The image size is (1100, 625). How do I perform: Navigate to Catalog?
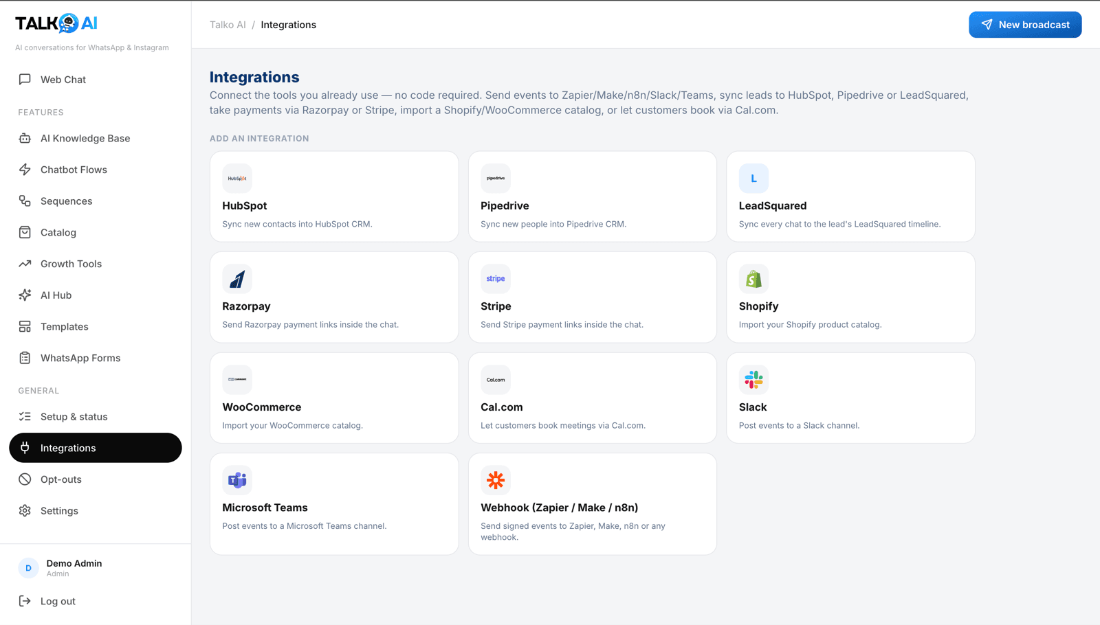click(96, 232)
